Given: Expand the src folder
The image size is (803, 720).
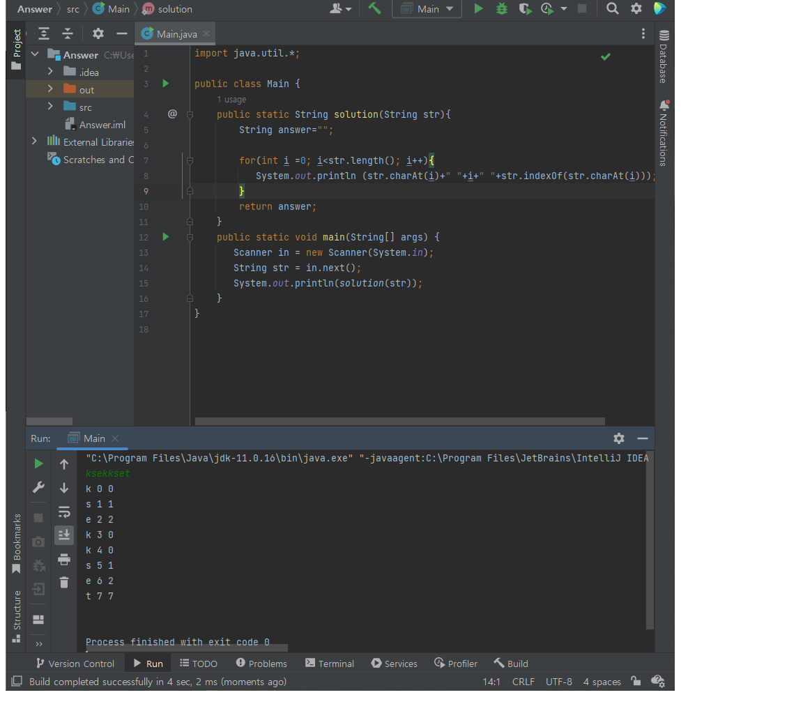Looking at the screenshot, I should click(50, 106).
